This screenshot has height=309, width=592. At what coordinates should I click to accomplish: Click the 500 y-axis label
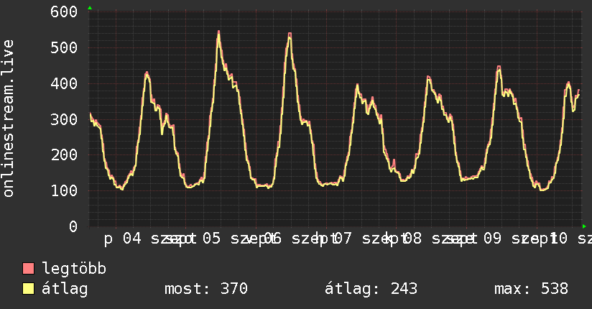tap(64, 47)
